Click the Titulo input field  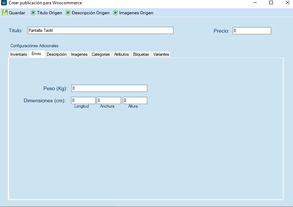click(101, 30)
